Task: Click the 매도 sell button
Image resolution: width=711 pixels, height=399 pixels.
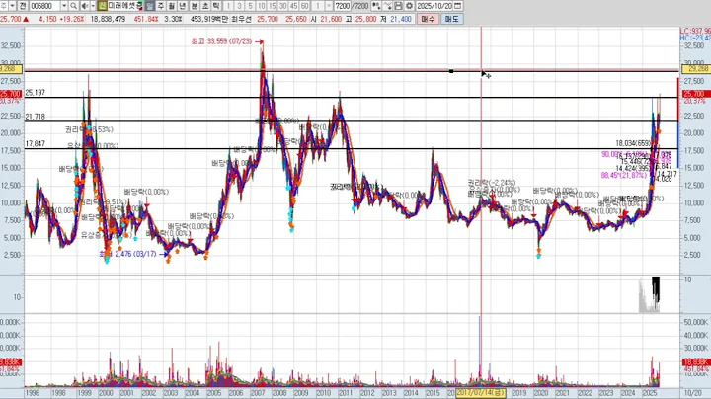Action: point(451,19)
